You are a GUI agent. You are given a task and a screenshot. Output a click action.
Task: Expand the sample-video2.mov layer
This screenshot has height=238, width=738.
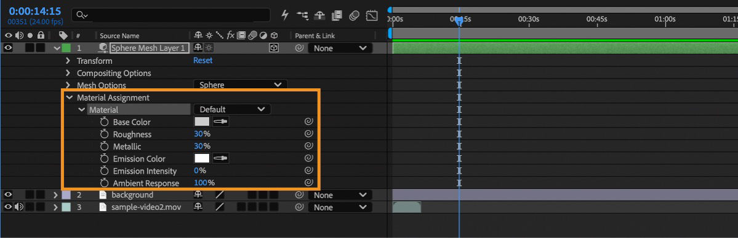tap(55, 207)
